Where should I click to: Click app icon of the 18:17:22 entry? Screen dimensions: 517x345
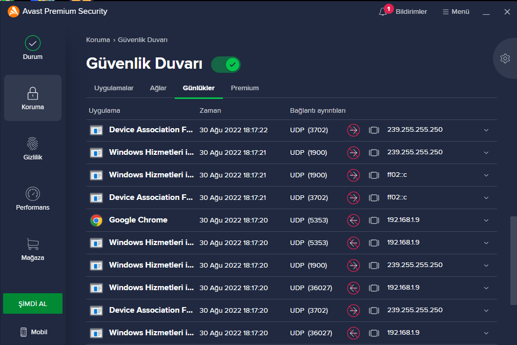[x=96, y=130]
